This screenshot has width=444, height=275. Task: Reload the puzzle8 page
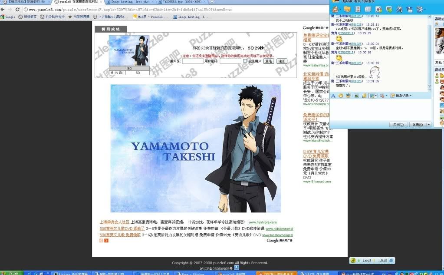17,10
